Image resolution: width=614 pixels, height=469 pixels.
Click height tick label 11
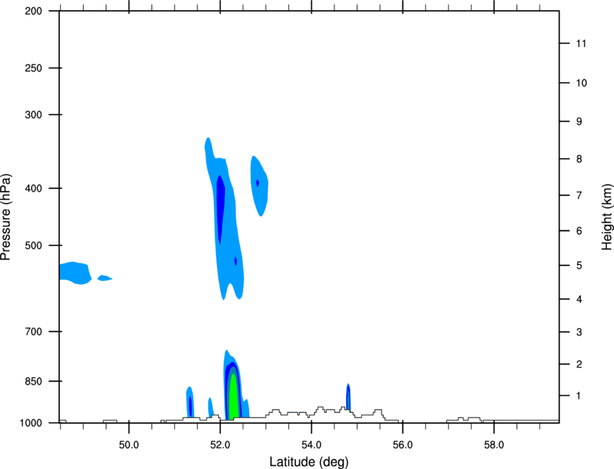point(581,43)
